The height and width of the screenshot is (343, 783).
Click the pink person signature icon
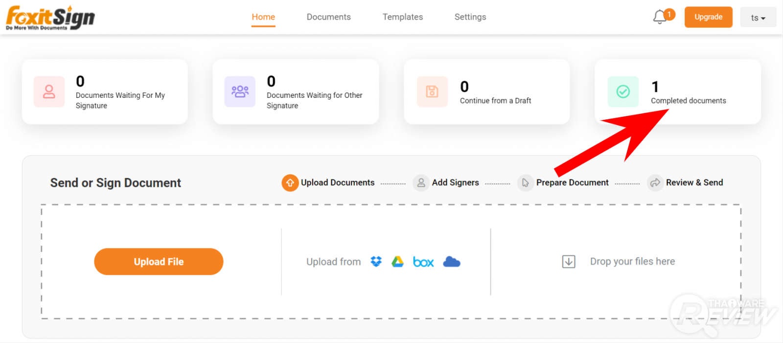(x=49, y=91)
